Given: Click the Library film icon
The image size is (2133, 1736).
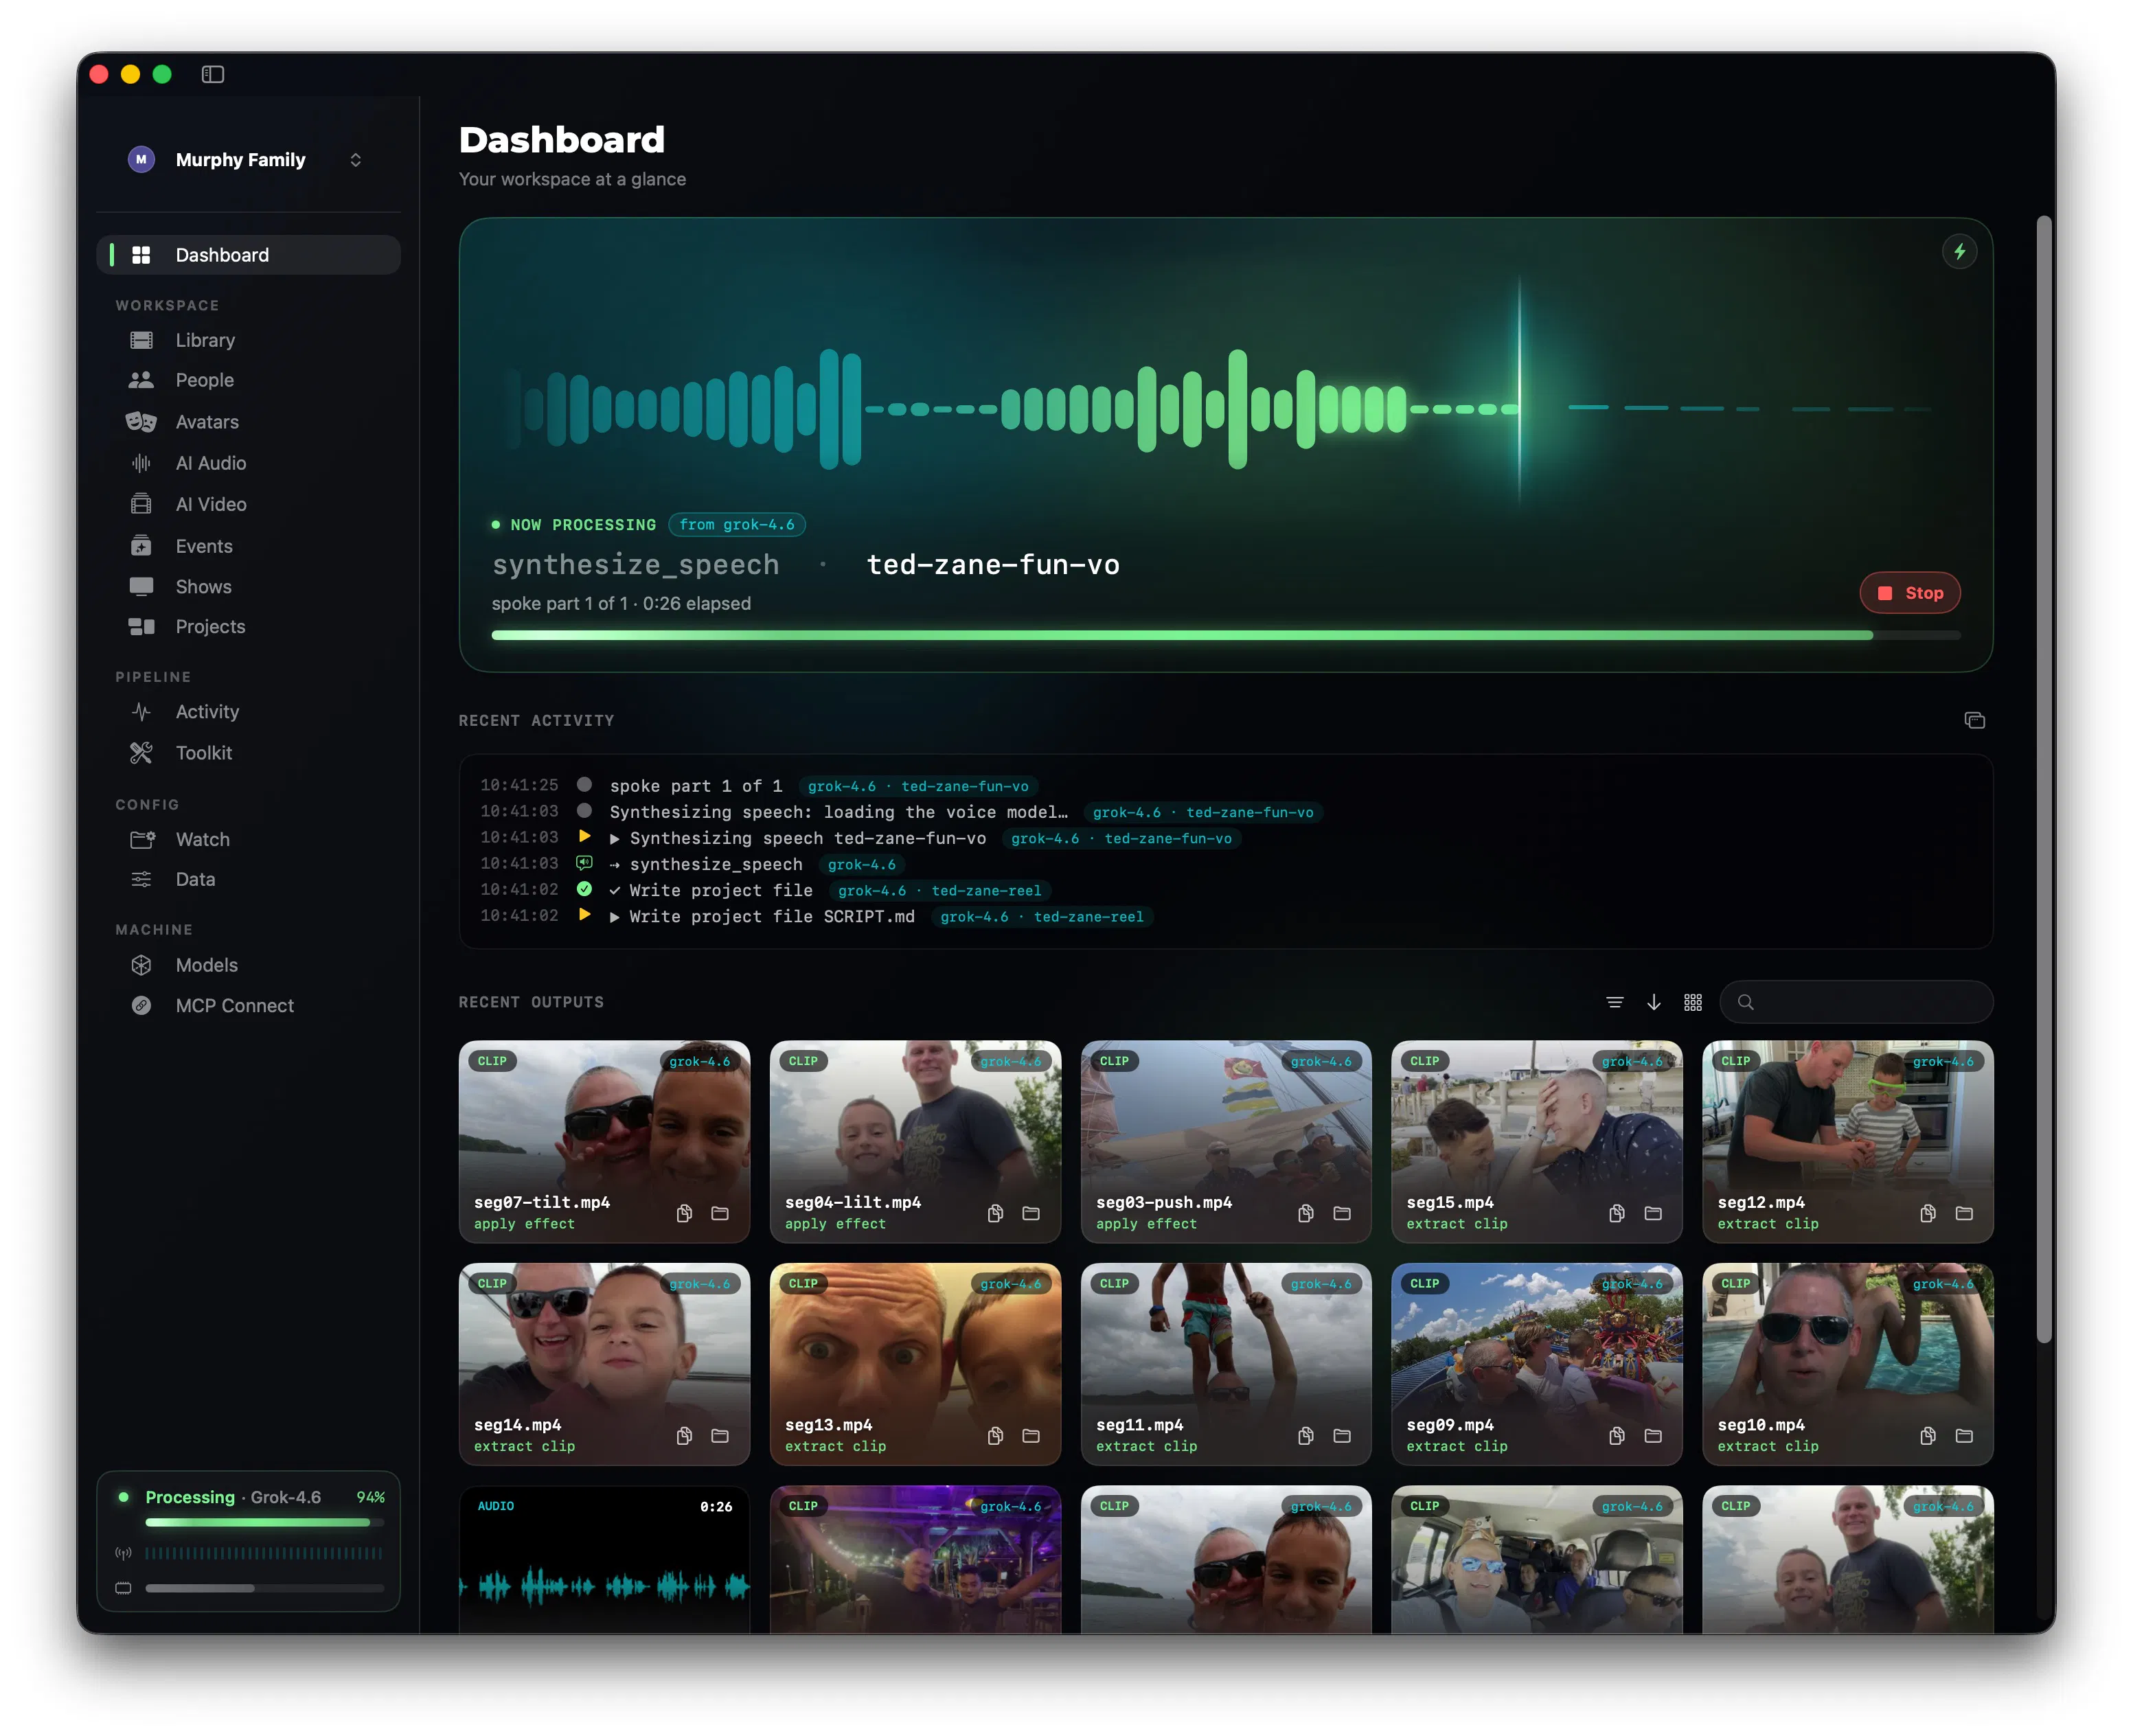Looking at the screenshot, I should 141,340.
